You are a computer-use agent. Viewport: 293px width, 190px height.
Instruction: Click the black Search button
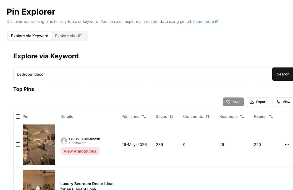click(283, 74)
